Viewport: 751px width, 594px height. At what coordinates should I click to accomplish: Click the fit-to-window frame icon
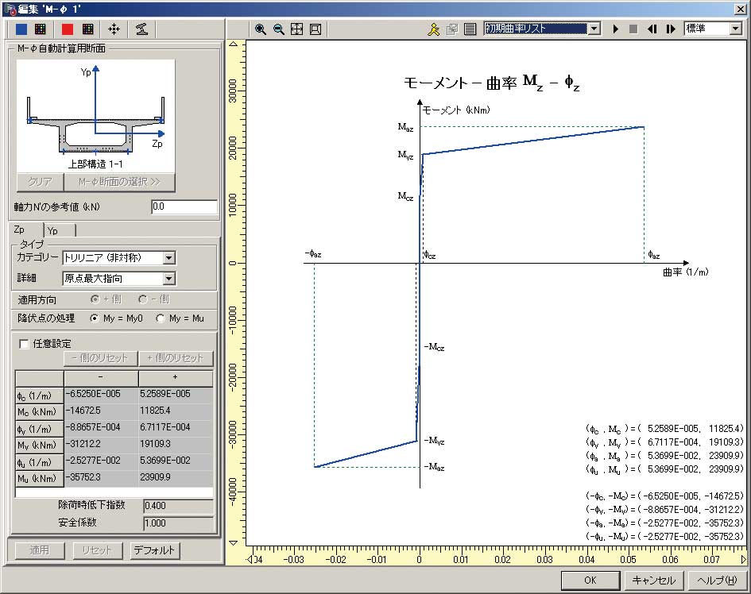click(315, 29)
